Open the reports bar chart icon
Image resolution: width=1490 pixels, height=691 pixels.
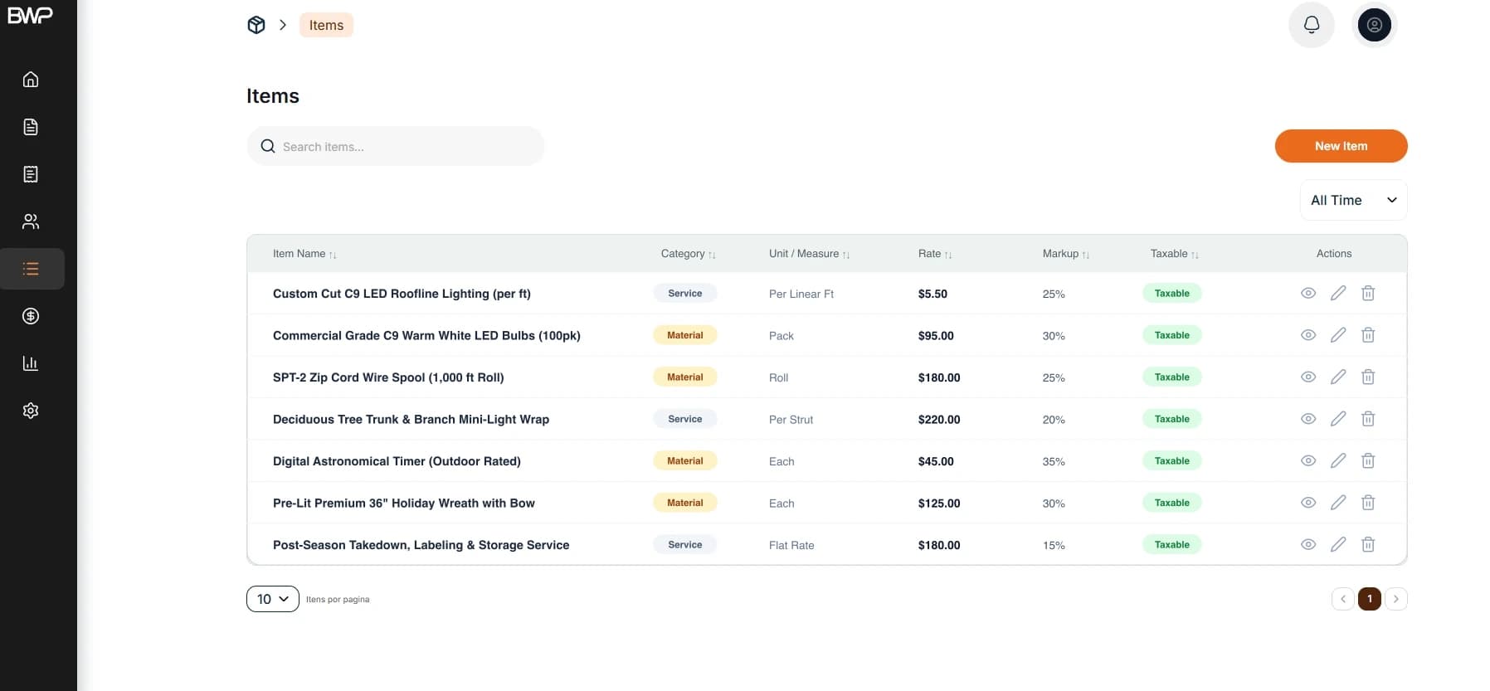31,363
